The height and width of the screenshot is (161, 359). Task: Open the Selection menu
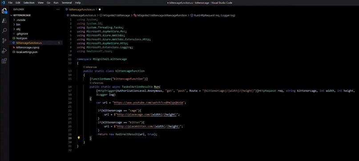[x=29, y=3]
